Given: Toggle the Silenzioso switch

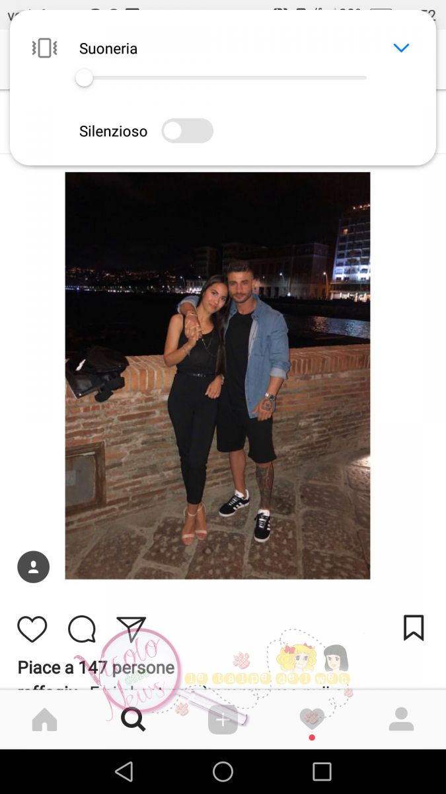Looking at the screenshot, I should pos(188,131).
